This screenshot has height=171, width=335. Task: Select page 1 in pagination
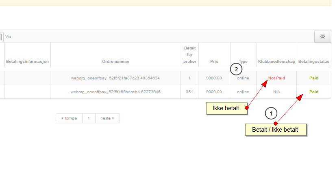coord(89,118)
